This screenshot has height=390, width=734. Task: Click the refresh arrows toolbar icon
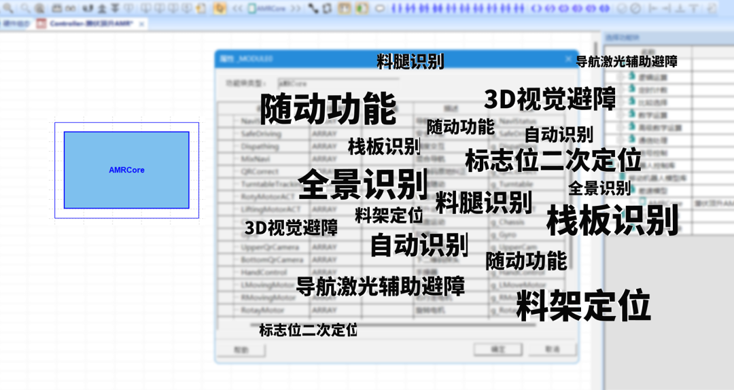(x=327, y=9)
